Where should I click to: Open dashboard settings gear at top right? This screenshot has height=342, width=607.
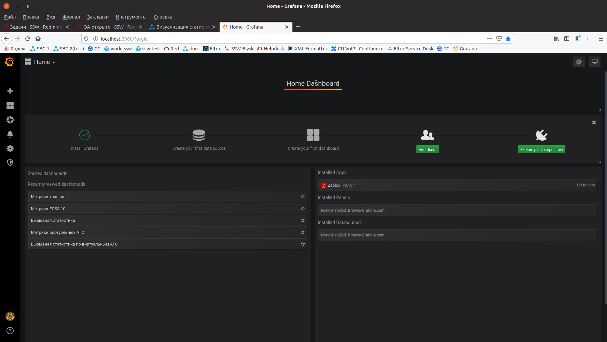point(579,62)
